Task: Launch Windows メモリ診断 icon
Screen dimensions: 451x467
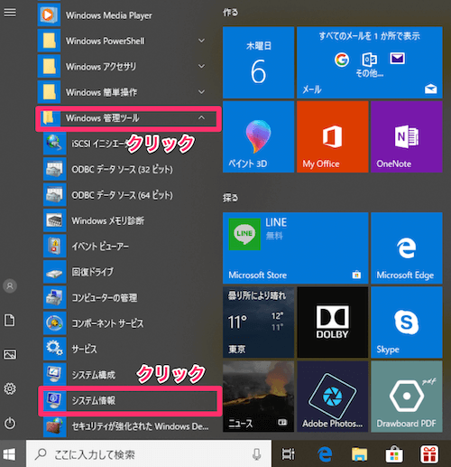Action: coord(54,220)
